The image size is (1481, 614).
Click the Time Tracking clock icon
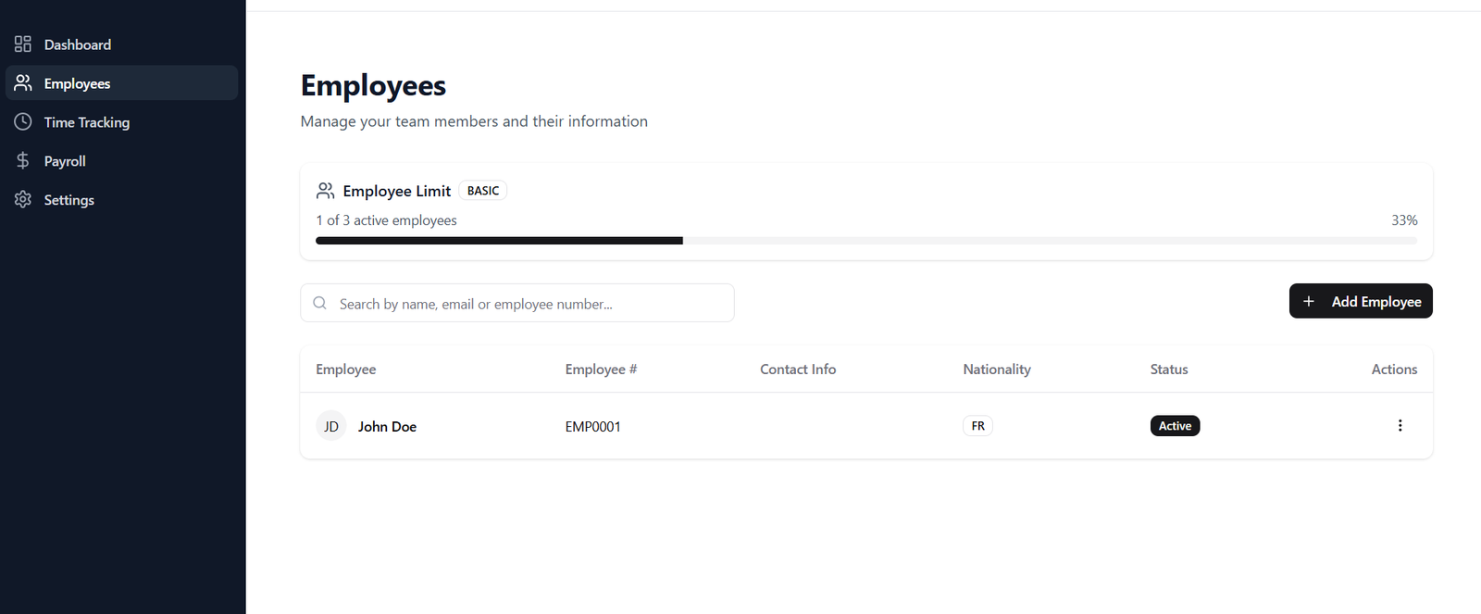pyautogui.click(x=23, y=122)
